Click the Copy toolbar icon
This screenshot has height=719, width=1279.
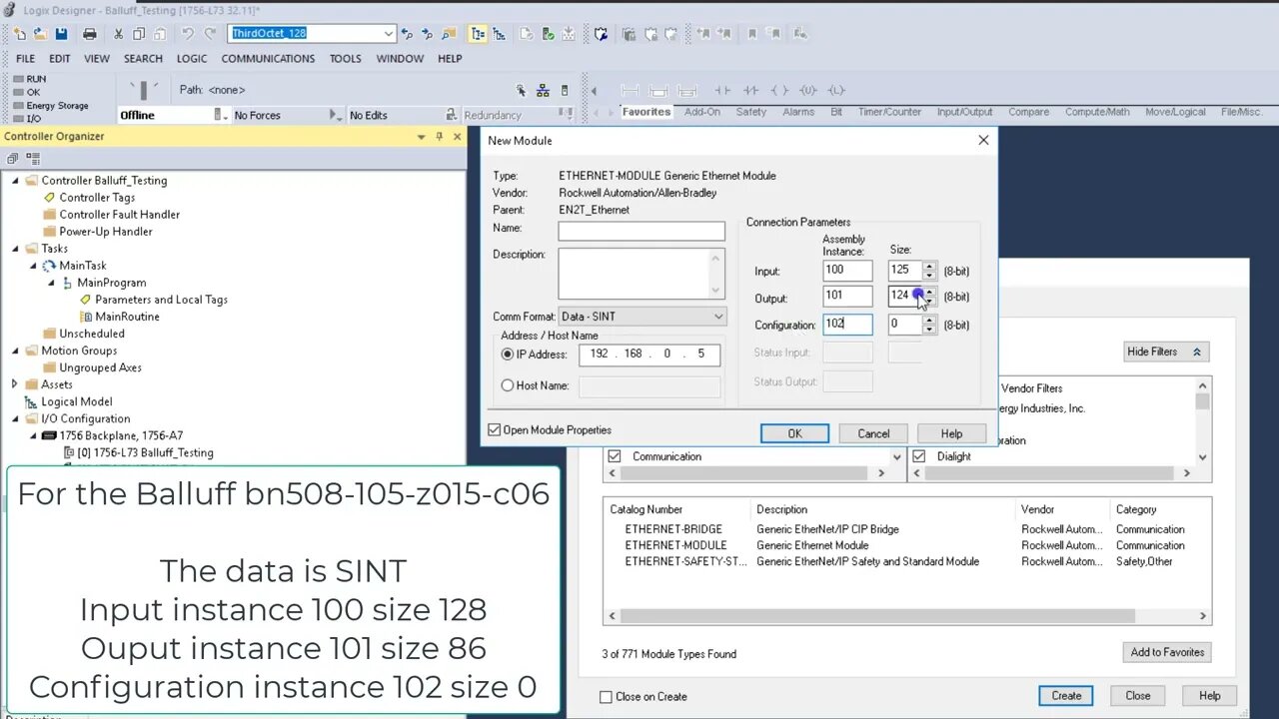(140, 33)
